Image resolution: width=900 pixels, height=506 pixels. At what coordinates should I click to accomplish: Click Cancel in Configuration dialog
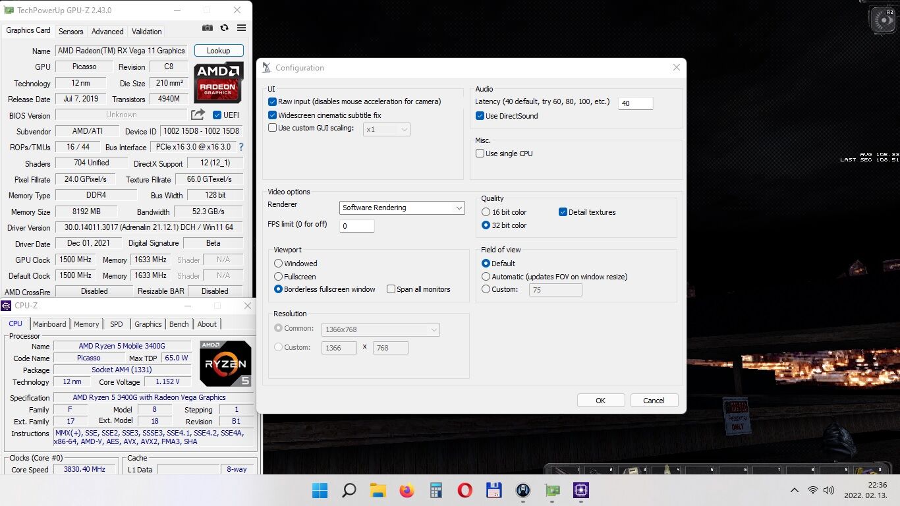pyautogui.click(x=654, y=401)
